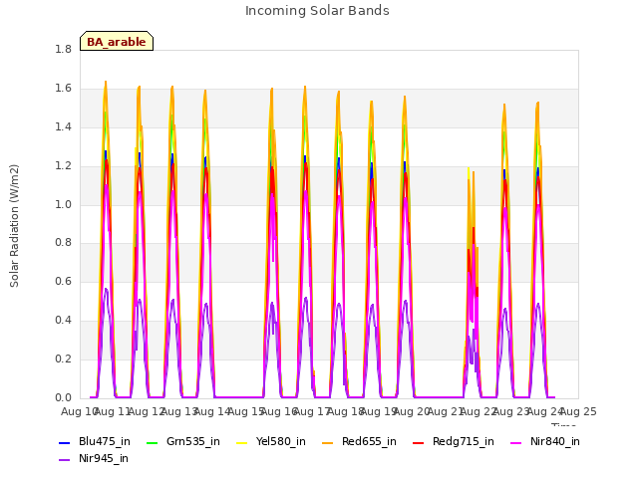Select the Nir945_in legend label

point(104,459)
